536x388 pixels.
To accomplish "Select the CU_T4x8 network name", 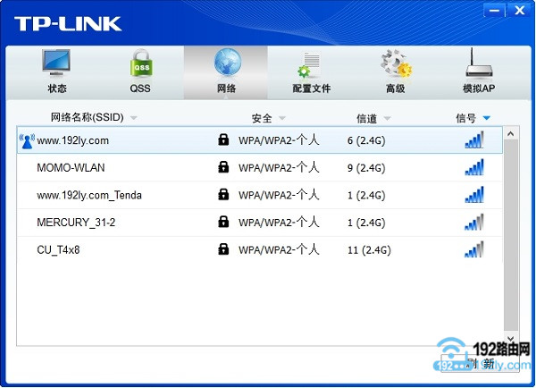I will pos(58,250).
